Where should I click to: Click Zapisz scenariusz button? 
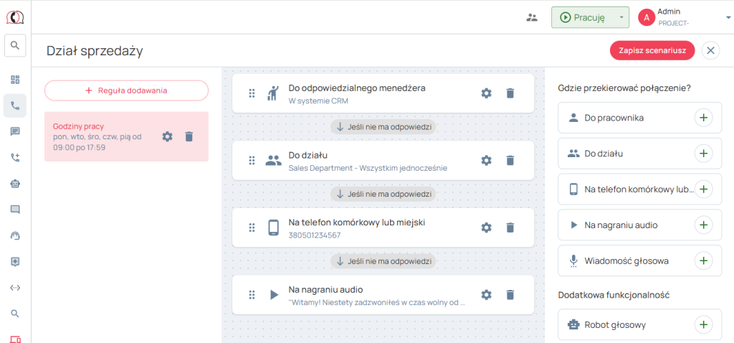point(652,50)
